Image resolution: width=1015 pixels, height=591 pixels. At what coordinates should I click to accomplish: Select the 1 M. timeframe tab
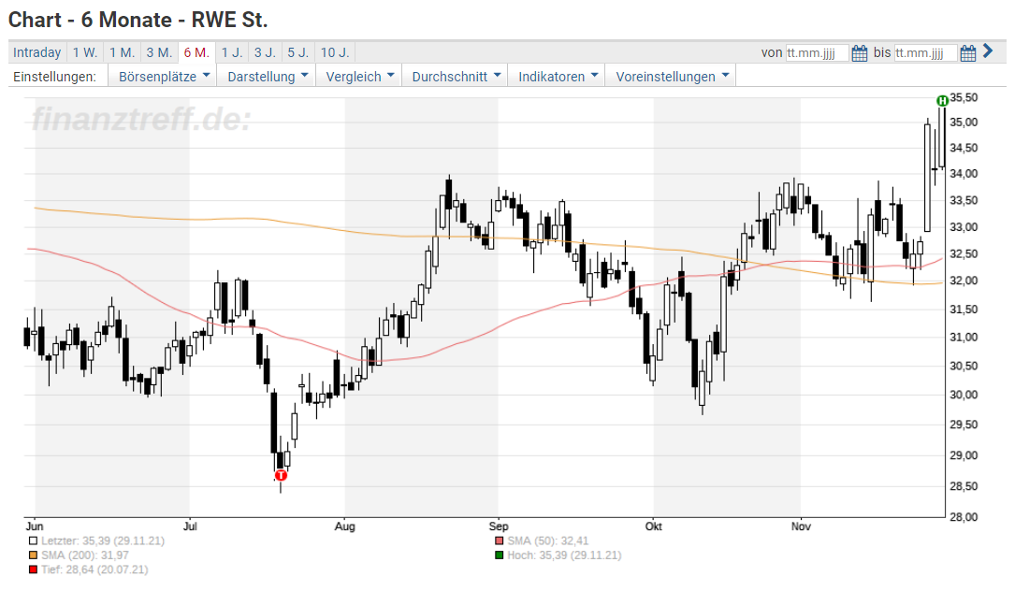tap(122, 52)
